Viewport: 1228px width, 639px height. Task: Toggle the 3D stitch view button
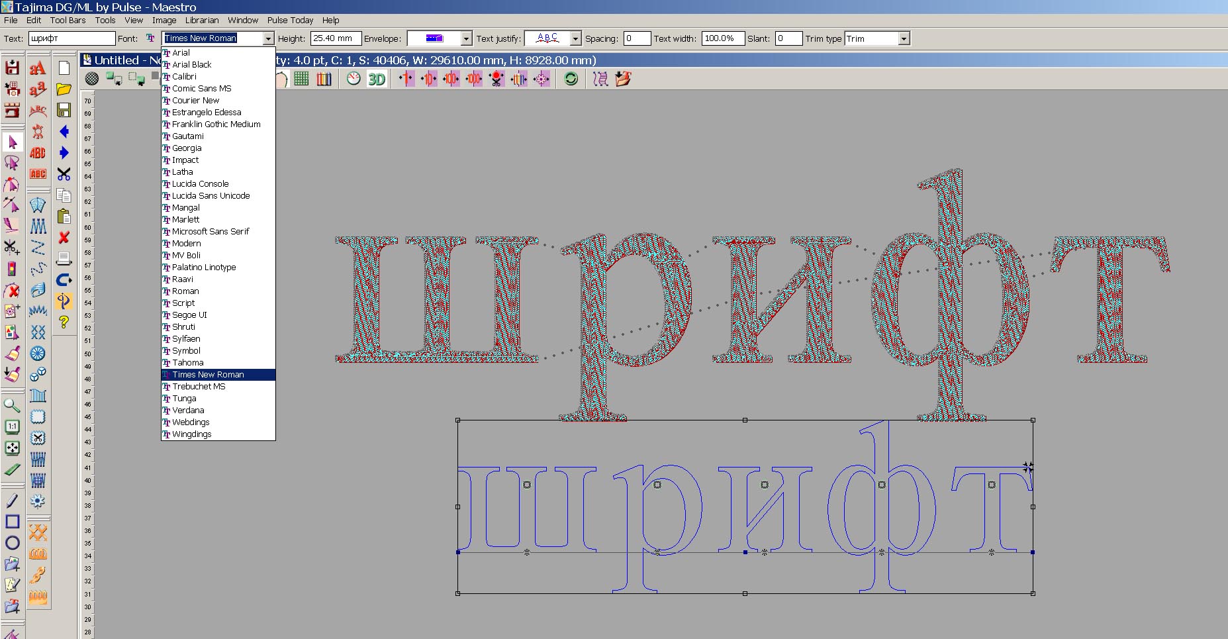tap(376, 79)
